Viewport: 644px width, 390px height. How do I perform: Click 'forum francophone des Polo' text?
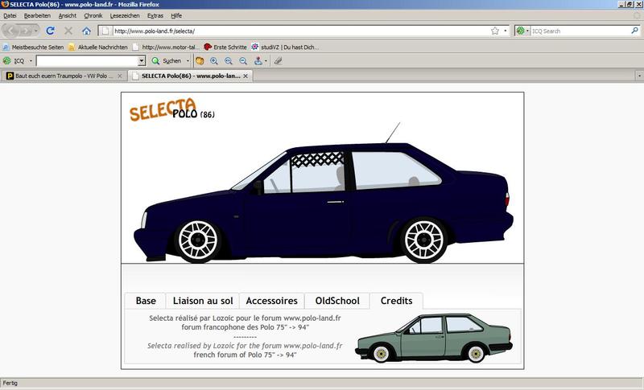click(x=246, y=327)
